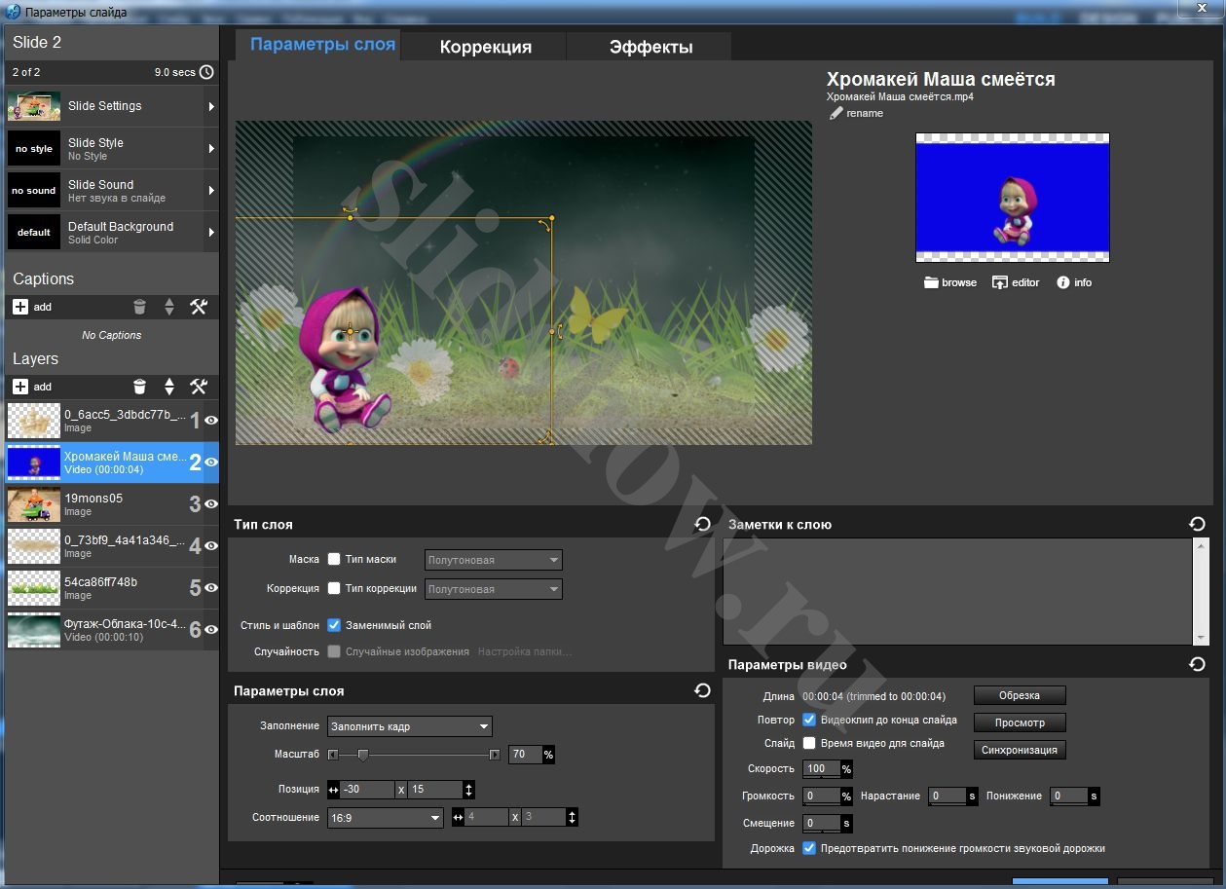Delete caption using Captions trash icon

(x=139, y=307)
